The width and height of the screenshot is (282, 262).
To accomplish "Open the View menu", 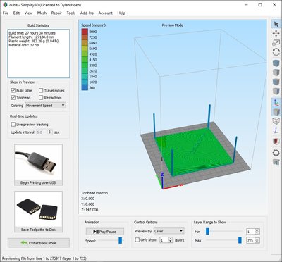I will pos(28,13).
